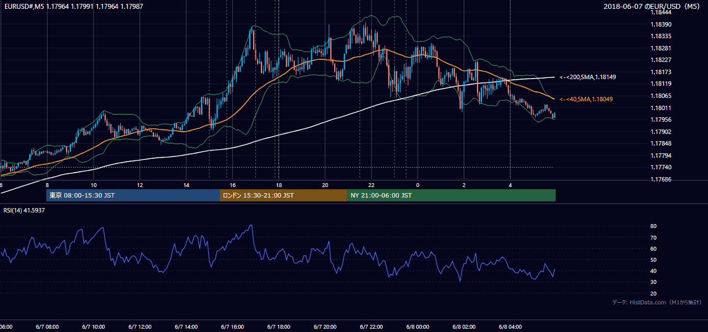Click the London 15:30-21:00 JST session bar
The image size is (708, 332).
point(284,195)
